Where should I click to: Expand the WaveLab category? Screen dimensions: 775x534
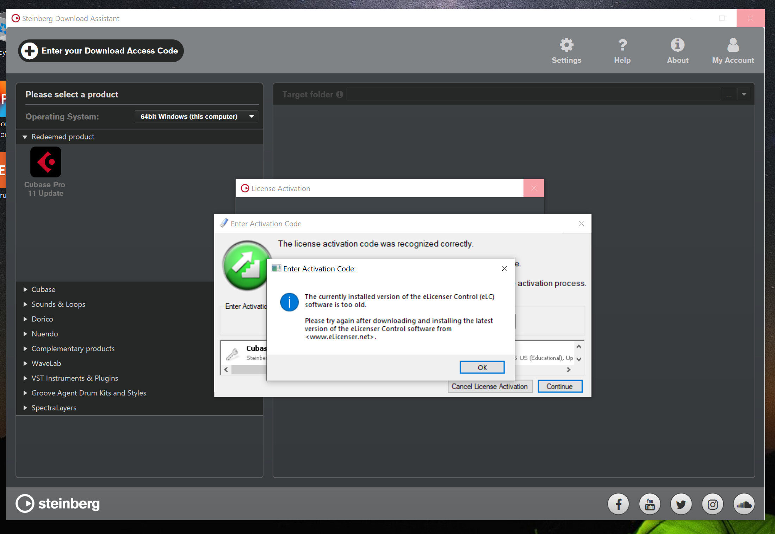point(25,363)
